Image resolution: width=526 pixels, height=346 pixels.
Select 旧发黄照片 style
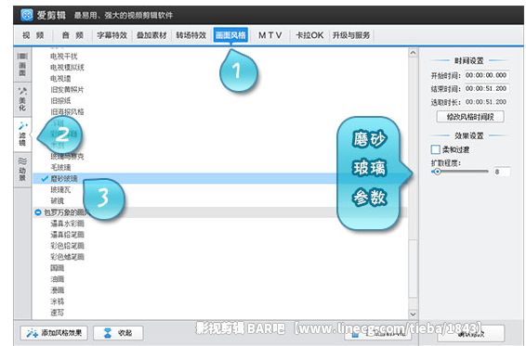coord(67,89)
